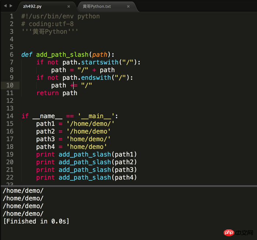Open the 黄哥Python.txt tab
Viewport: 257px width, 240px height.
click(x=97, y=7)
